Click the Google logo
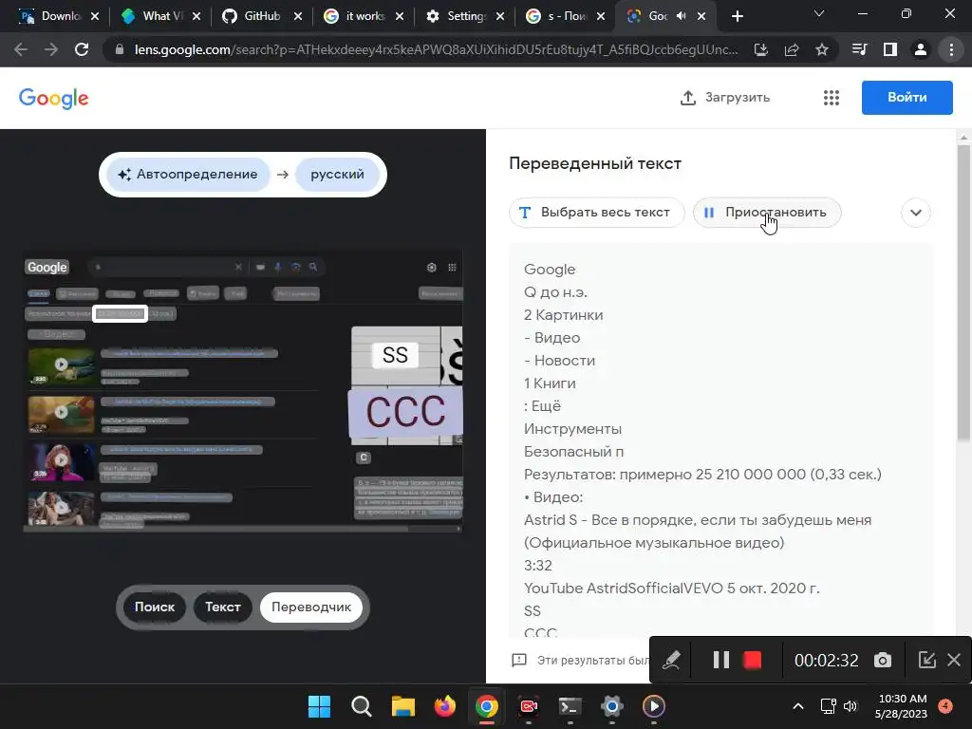This screenshot has width=972, height=729. point(54,98)
